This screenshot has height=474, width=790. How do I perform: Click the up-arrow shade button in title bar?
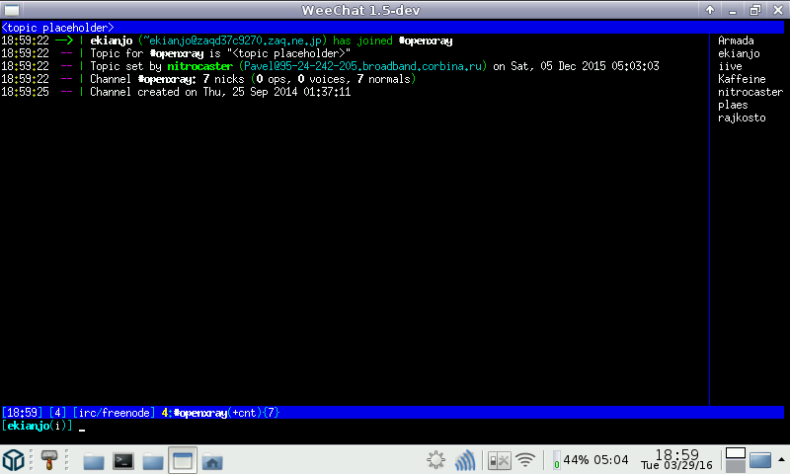[710, 10]
